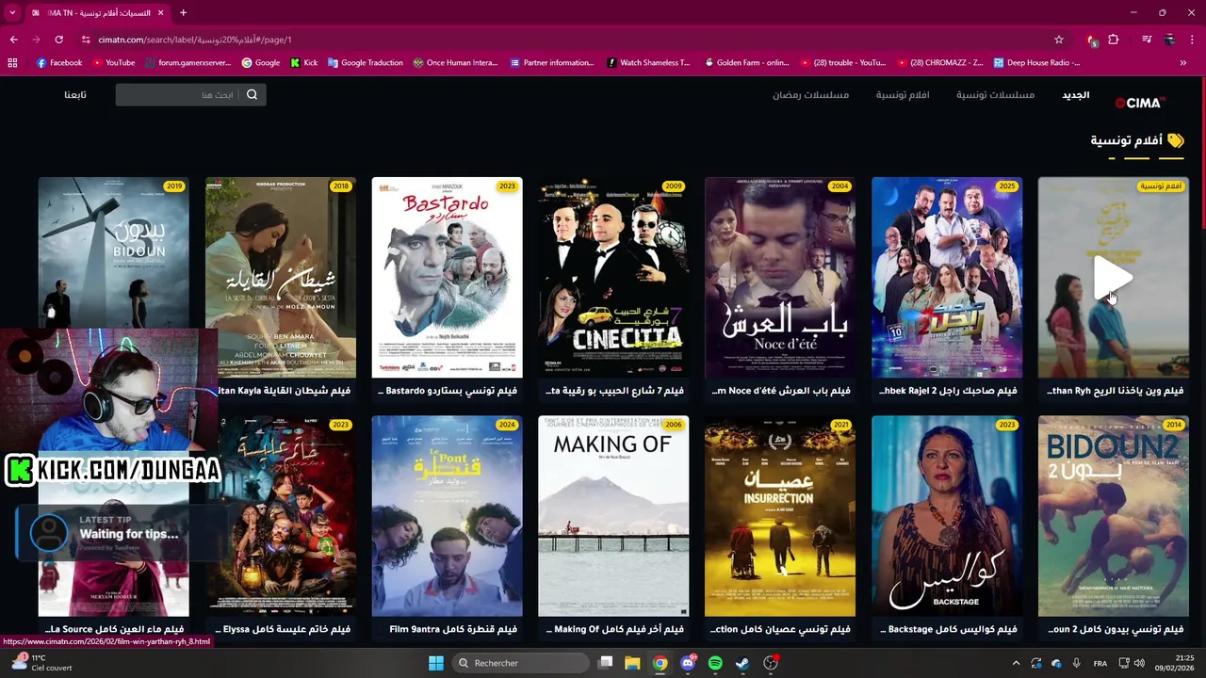
Task: Click title link فيلم كواليس Backstage كامل
Action: 947,629
